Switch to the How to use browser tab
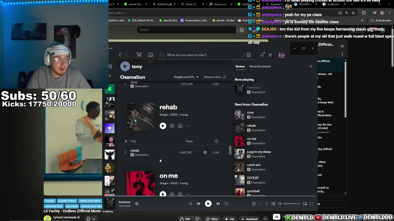This screenshot has width=394, height=221. click(x=220, y=4)
